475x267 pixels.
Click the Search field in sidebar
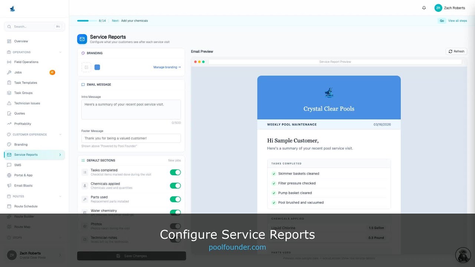[x=35, y=27]
